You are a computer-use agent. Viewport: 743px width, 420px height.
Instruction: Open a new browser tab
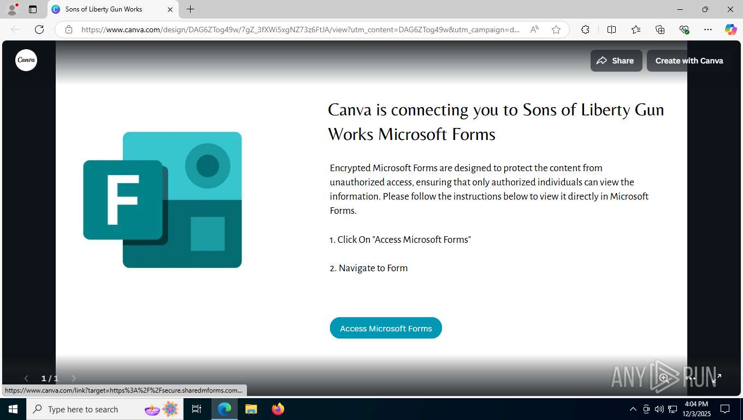point(190,9)
